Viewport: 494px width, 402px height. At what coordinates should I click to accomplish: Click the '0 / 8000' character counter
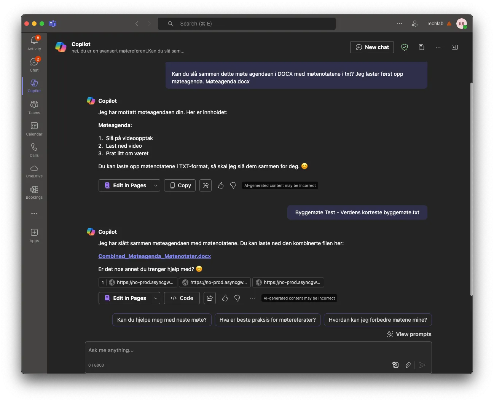96,365
